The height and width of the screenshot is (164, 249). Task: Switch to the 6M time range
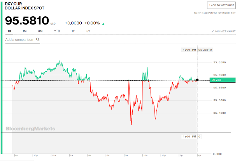(40, 31)
